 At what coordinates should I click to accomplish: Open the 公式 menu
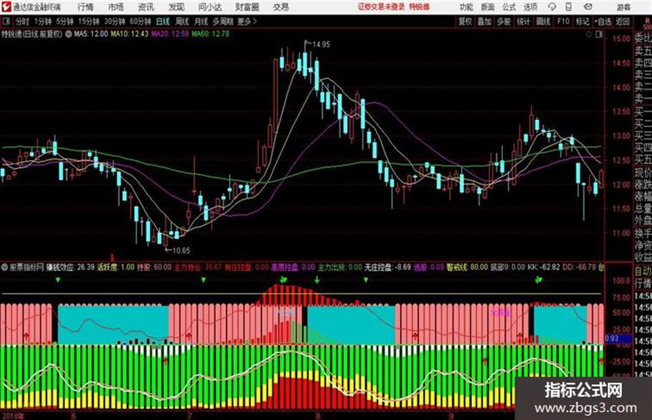pos(509,7)
